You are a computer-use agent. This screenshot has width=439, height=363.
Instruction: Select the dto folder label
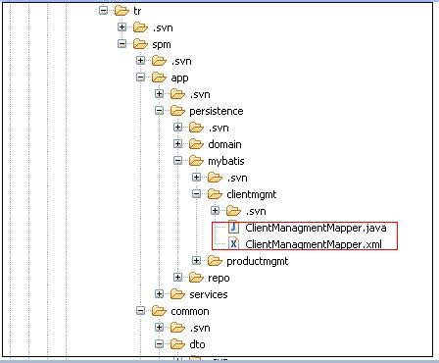pos(197,344)
